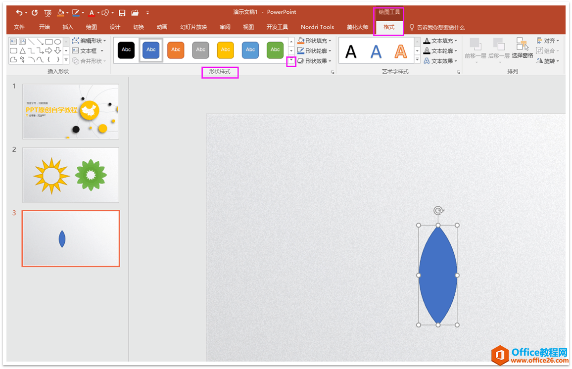Image resolution: width=572 pixels, height=369 pixels.
Task: Select the horizontal text box shape icon
Action: coord(13,42)
